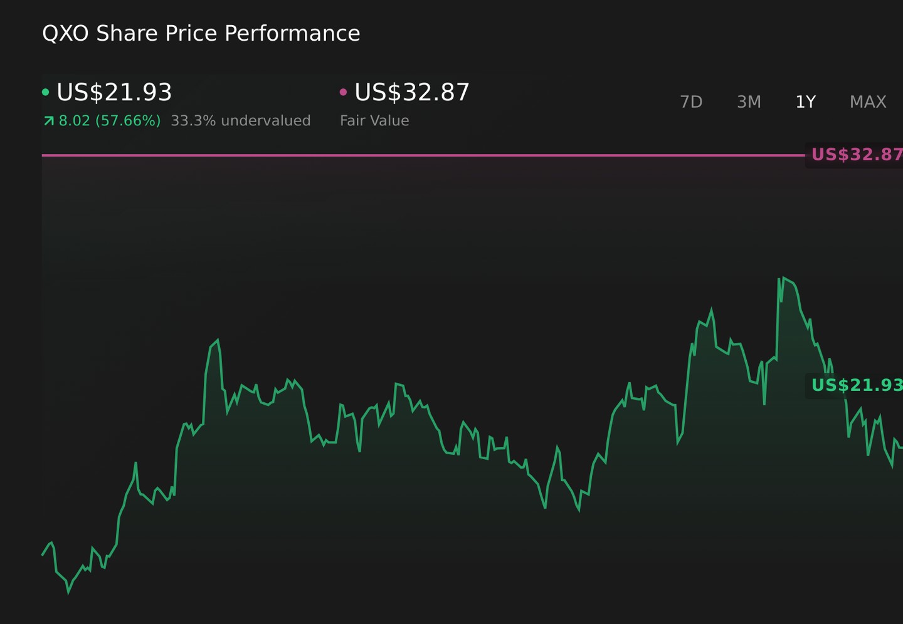Click the US$21.93 current share price
This screenshot has height=624, width=903.
[114, 92]
